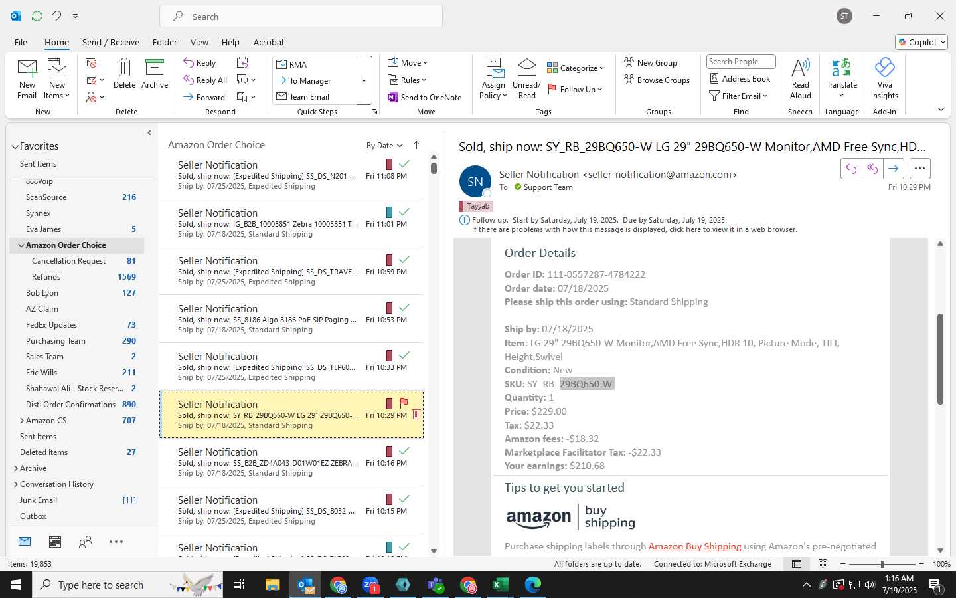The width and height of the screenshot is (956, 598).
Task: Click the Mail view icon in navigation bar
Action: tap(25, 542)
